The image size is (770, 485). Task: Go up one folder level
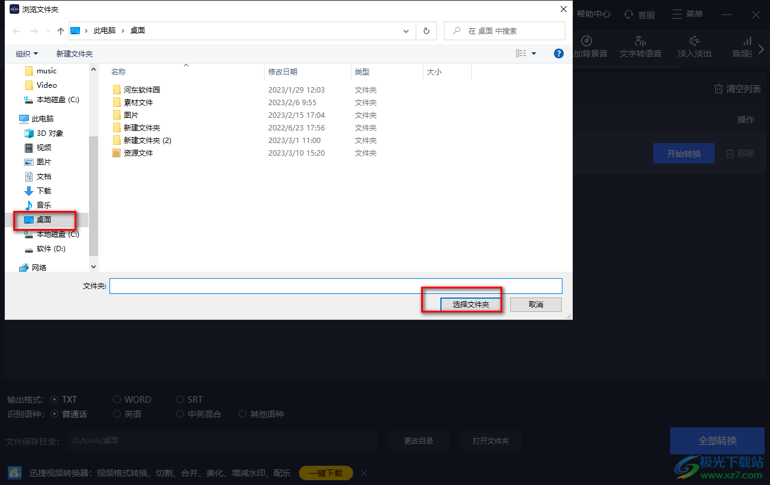tap(61, 31)
